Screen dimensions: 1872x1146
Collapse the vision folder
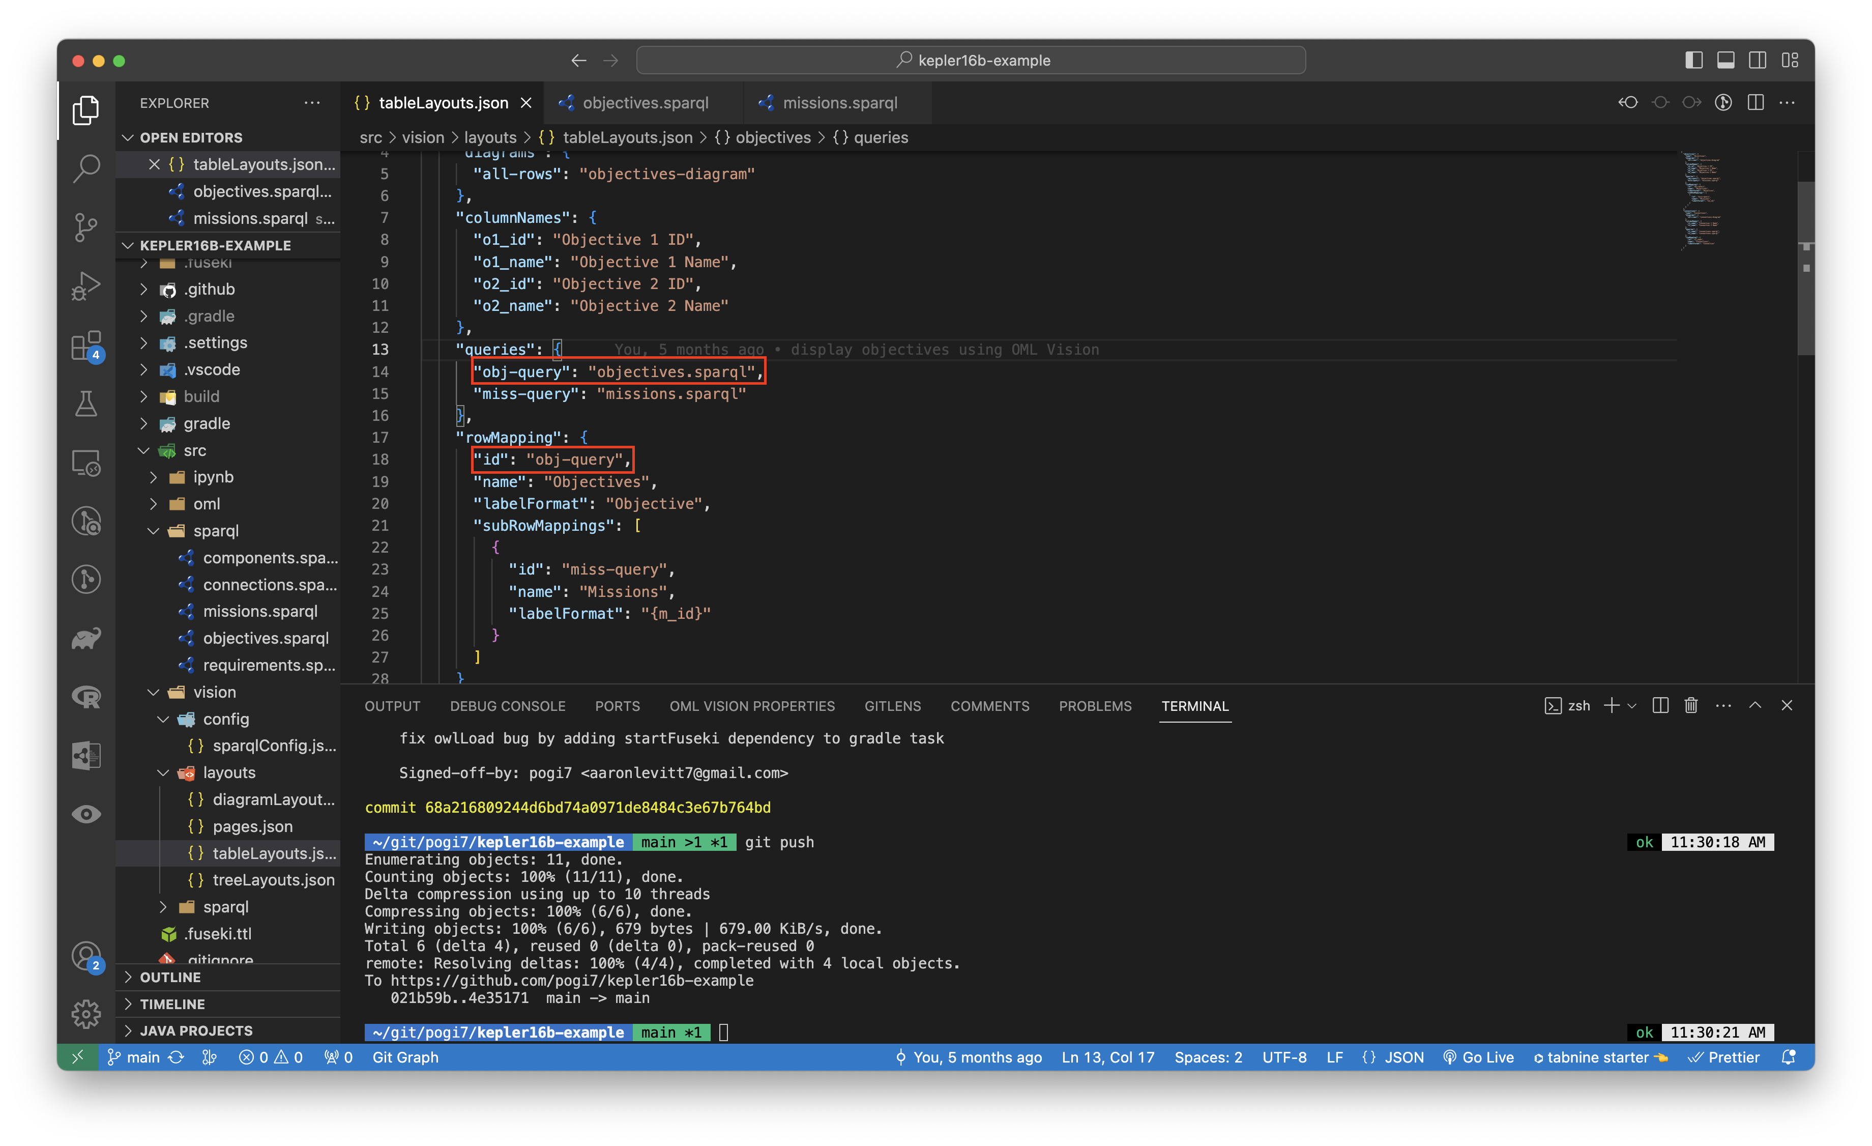pyautogui.click(x=228, y=692)
